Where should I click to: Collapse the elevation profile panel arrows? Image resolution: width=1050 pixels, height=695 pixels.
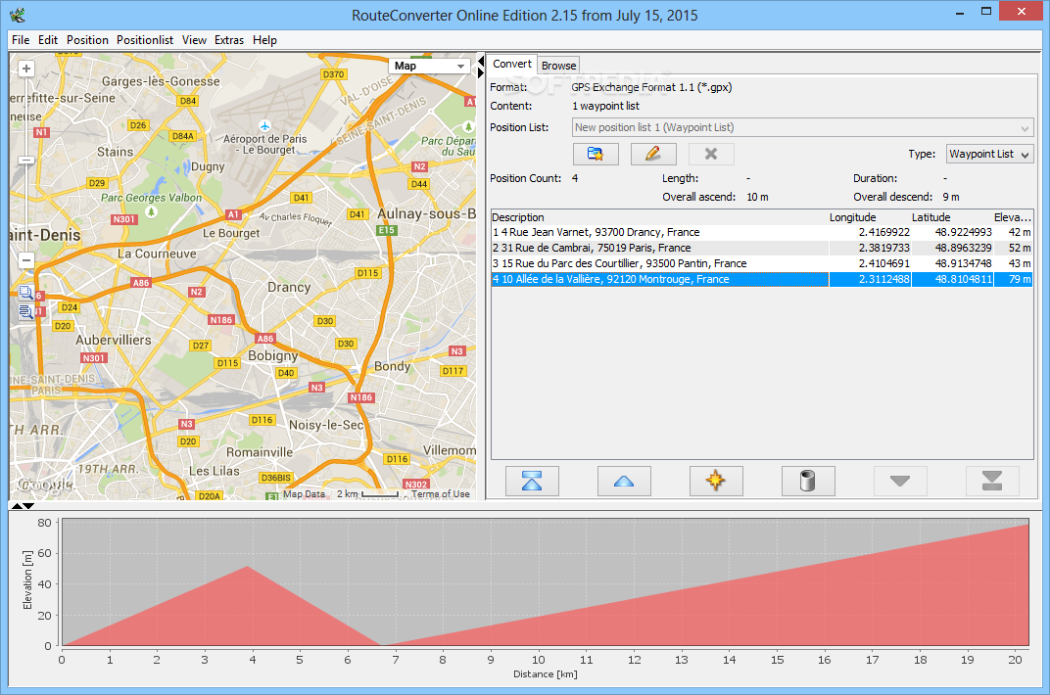tap(23, 506)
